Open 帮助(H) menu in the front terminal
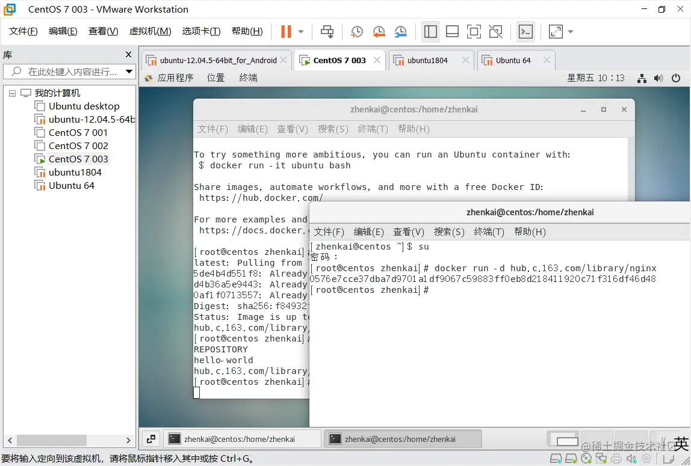Image resolution: width=691 pixels, height=466 pixels. (x=530, y=232)
